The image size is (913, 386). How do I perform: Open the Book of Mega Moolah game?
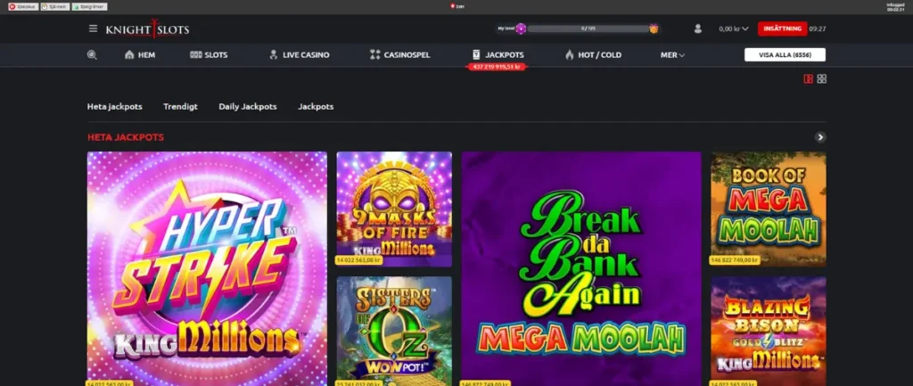point(769,209)
